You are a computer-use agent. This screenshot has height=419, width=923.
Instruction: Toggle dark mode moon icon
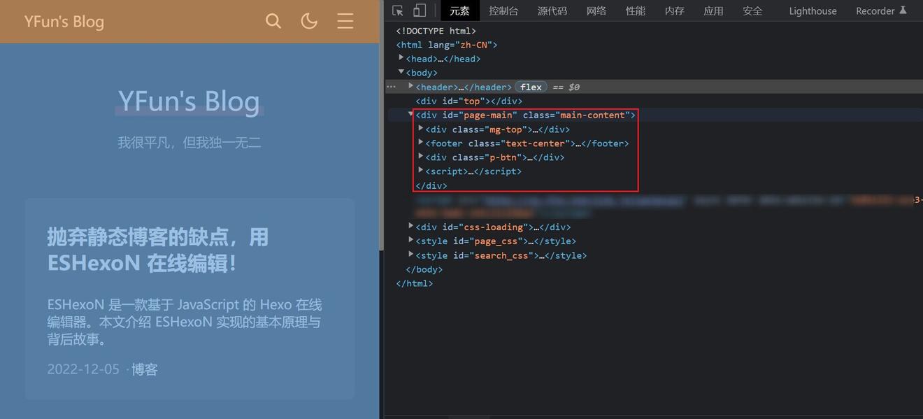309,21
